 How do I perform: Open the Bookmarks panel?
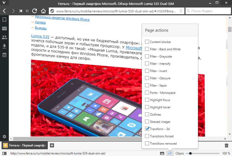coord(4,20)
